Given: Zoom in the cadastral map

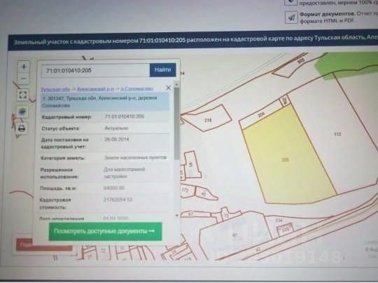Looking at the screenshot, I should point(24,67).
